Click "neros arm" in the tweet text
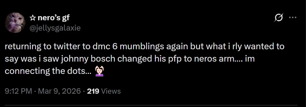This screenshot has height=107, width=306. 223,59
